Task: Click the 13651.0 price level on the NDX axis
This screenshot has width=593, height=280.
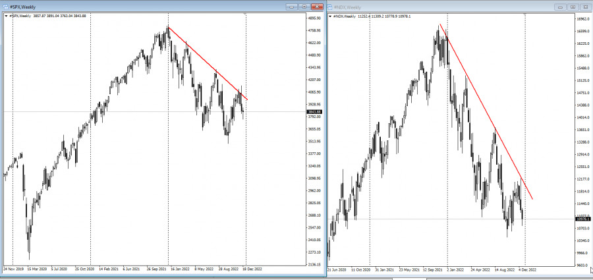Action: (583, 130)
